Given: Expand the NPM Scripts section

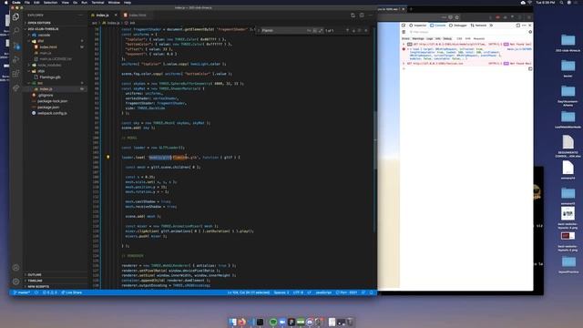Looking at the screenshot, I should [x=55, y=286].
